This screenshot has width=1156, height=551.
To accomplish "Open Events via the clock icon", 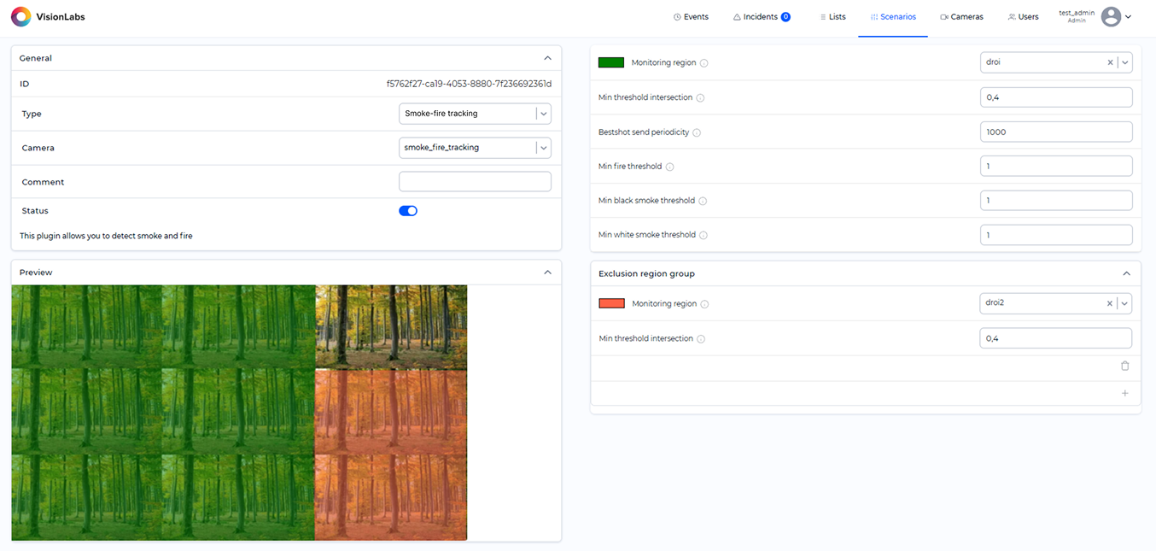I will tap(677, 16).
